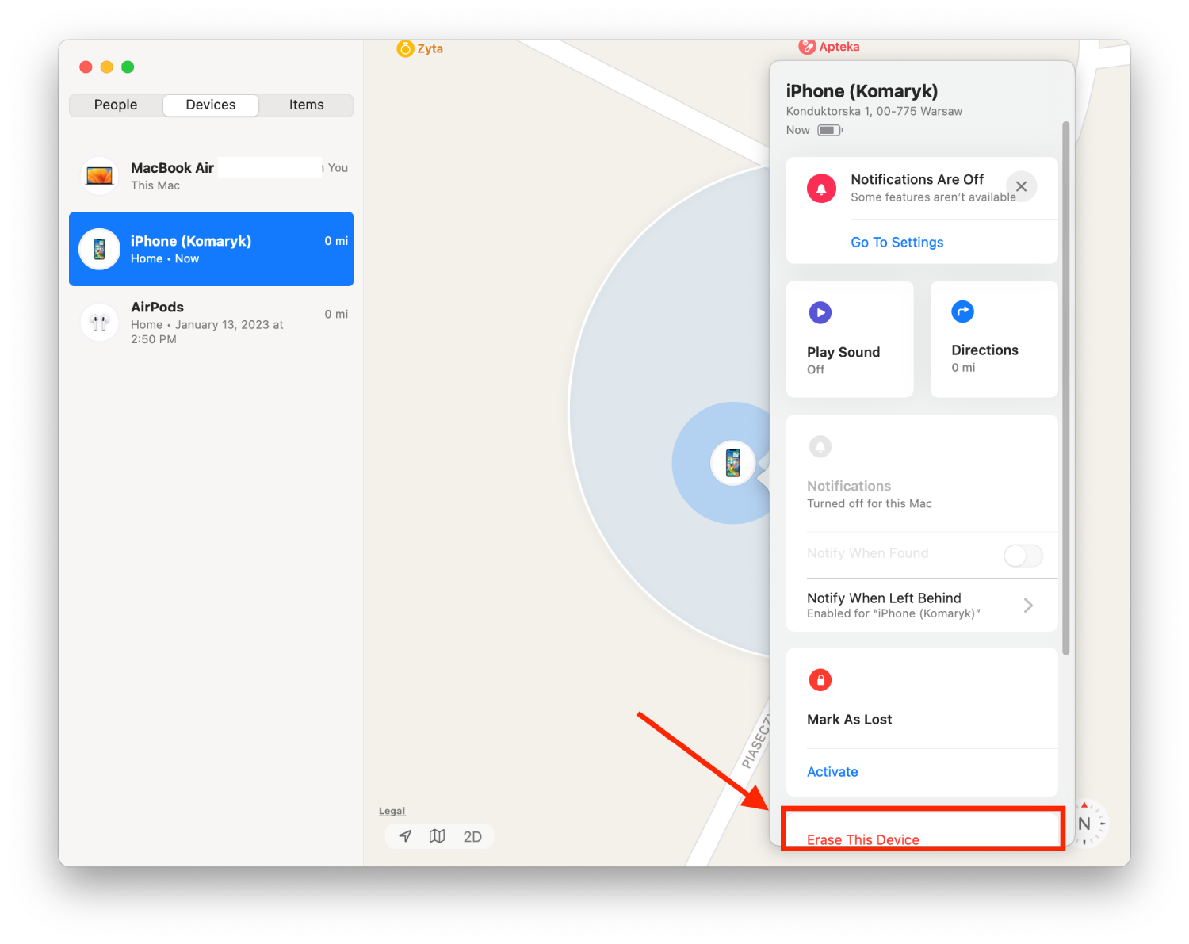The image size is (1189, 944).
Task: Expand Notify When Left Behind chevron
Action: coord(1028,606)
